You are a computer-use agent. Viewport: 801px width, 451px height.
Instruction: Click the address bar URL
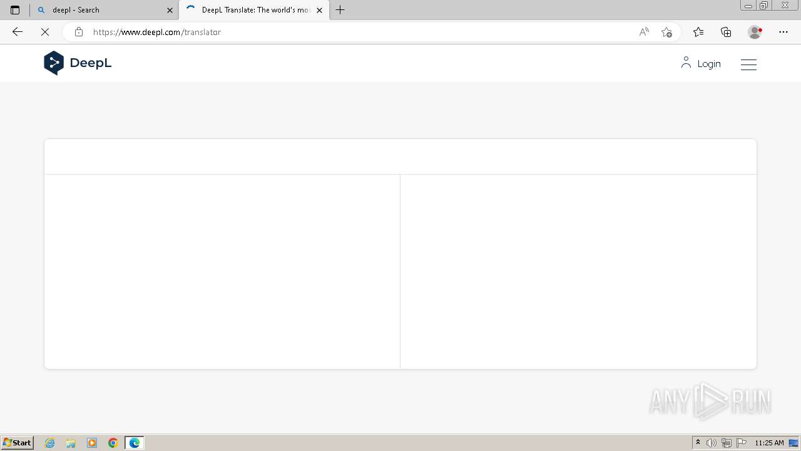coord(157,32)
